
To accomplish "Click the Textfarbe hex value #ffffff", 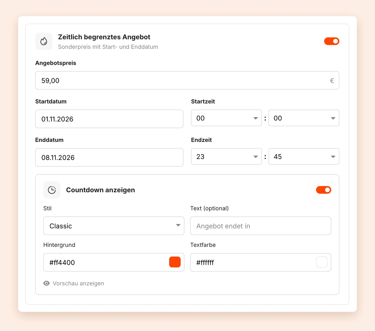I will (x=205, y=262).
